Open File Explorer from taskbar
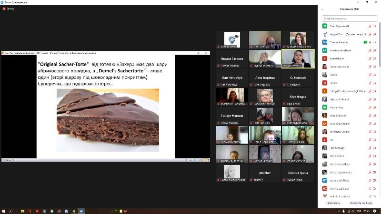Viewport: 381px width, 214px height. (x=22, y=211)
